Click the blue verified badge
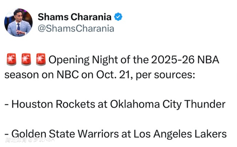Screen dimensions: 237x147 pyautogui.click(x=118, y=17)
